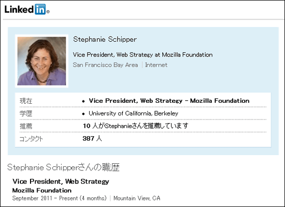Image resolution: width=285 pixels, height=207 pixels.
Task: Open Stephanie Schipper's profile photo
Action: click(42, 61)
